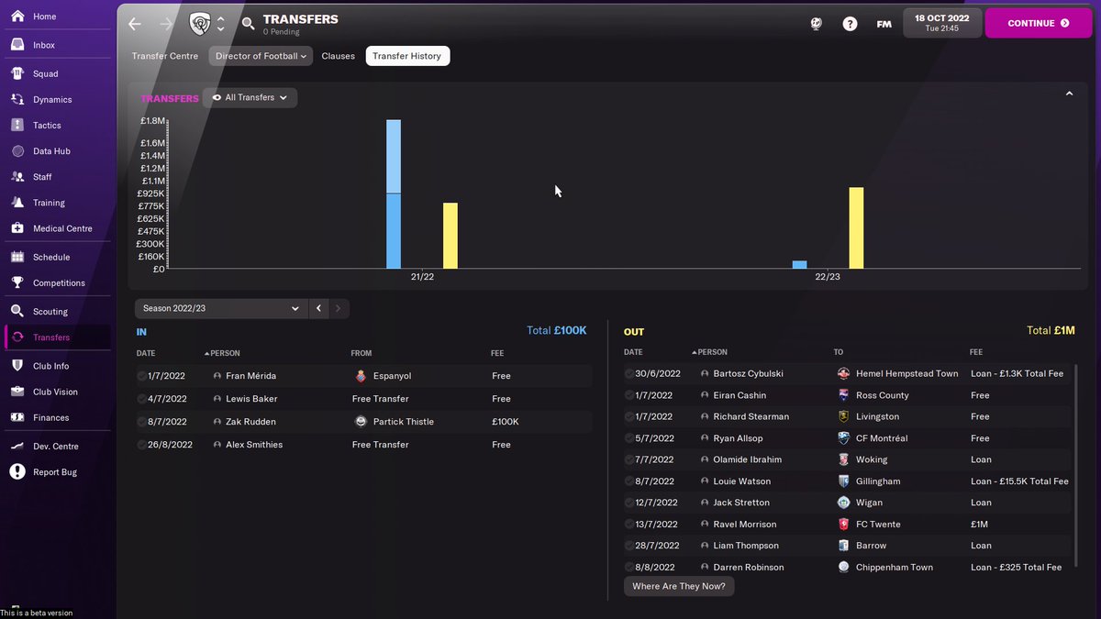1101x619 pixels.
Task: Open Fran Mérida's profile
Action: pyautogui.click(x=250, y=376)
